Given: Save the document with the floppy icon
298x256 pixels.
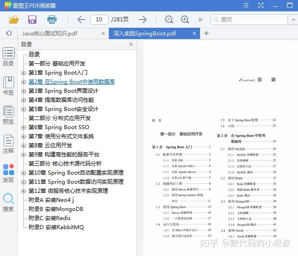Looking at the screenshot, I should pyautogui.click(x=32, y=20).
